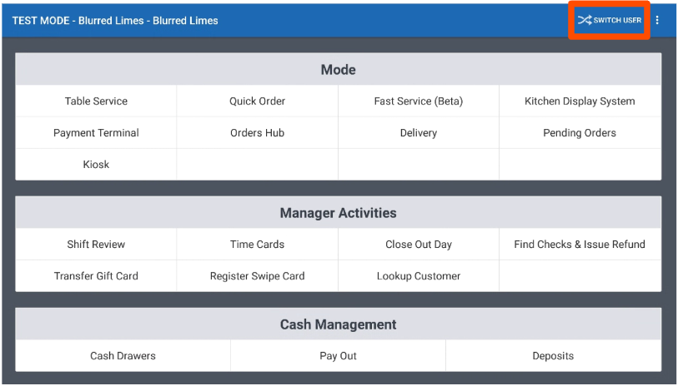Launch Fast Service (Beta) mode
678x386 pixels.
point(418,101)
